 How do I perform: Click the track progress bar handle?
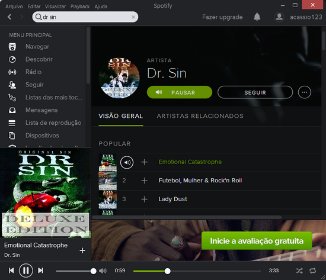click(x=167, y=271)
